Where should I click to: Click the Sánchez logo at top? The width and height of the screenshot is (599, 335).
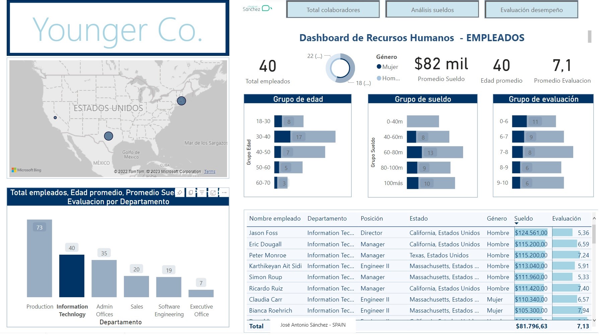257,9
